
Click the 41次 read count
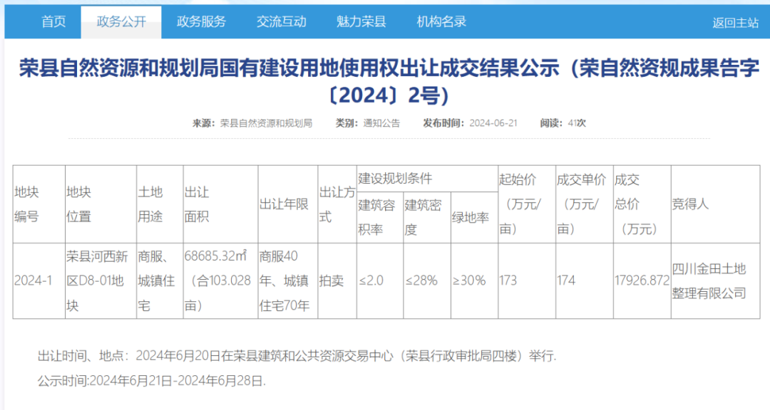[x=577, y=123]
